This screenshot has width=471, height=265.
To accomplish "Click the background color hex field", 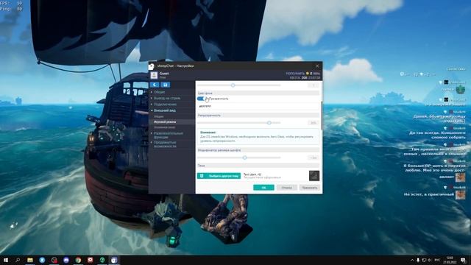I will [258, 106].
